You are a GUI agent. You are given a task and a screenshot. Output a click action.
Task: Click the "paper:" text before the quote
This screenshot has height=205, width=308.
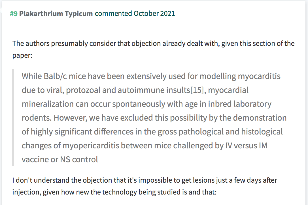click(x=22, y=55)
